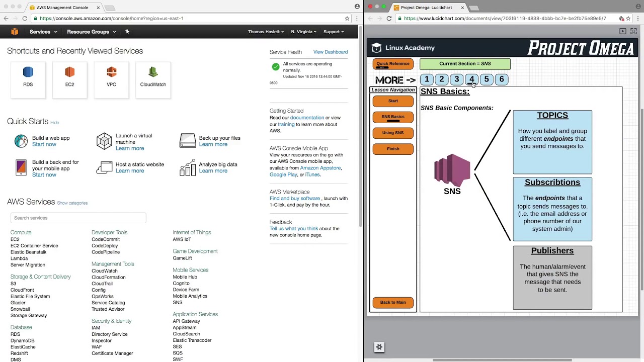Open the RDS service shortcut icon
The height and width of the screenshot is (362, 644).
(28, 72)
